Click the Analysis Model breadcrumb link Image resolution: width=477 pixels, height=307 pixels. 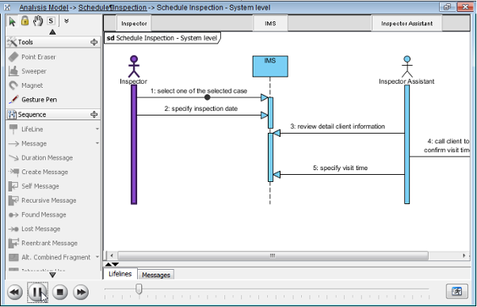click(x=44, y=8)
